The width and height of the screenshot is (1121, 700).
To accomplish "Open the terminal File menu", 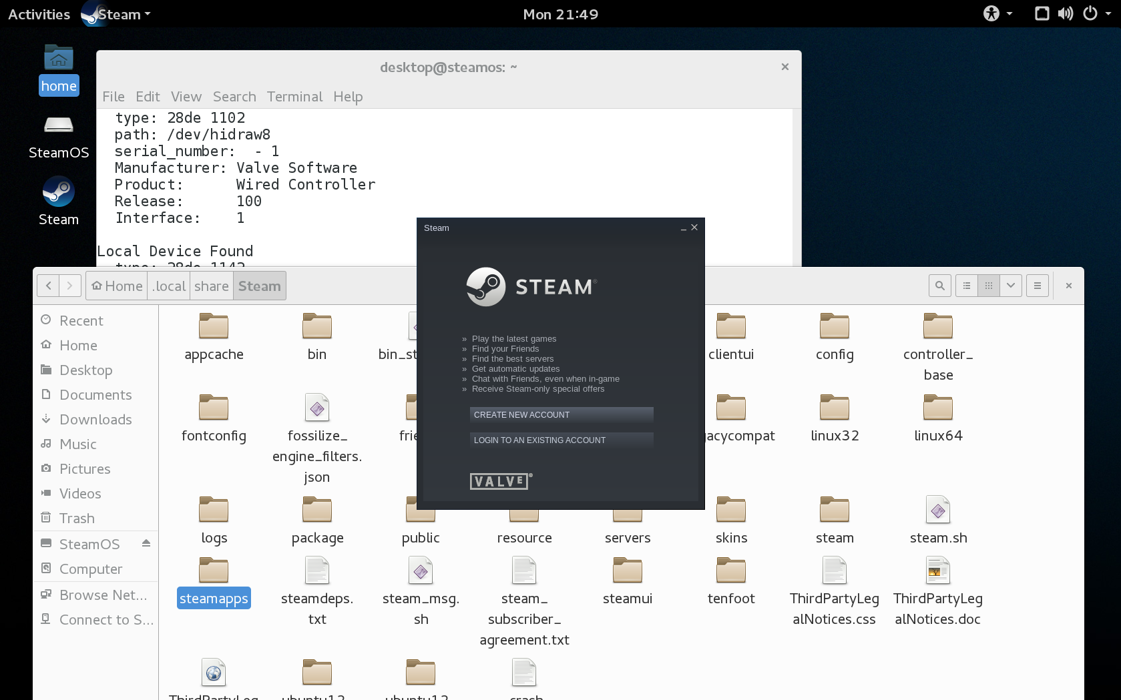I will pos(114,97).
